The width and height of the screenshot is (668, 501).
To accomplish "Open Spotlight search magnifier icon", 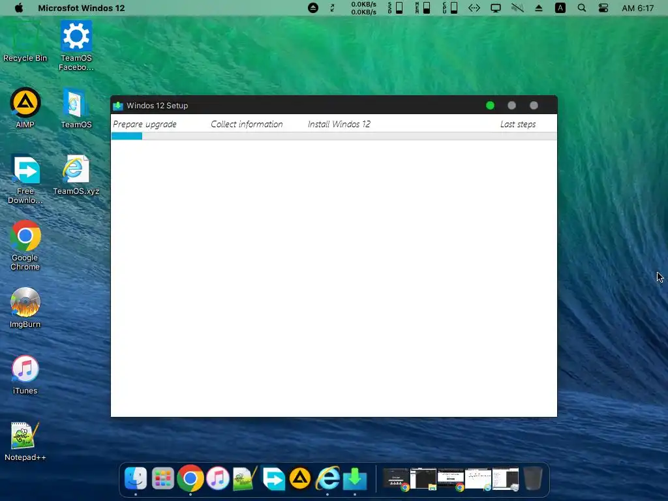I will [581, 8].
